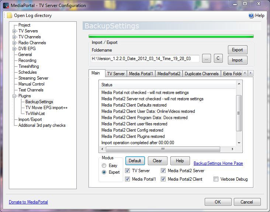Click the 'C' button beside Foldername
This screenshot has width=270, height=212.
(x=218, y=58)
